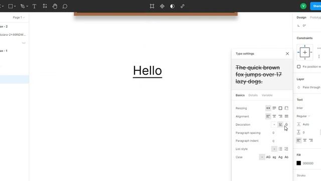This screenshot has width=321, height=181.
Task: Set resizing to Fixed size
Action: point(280,108)
